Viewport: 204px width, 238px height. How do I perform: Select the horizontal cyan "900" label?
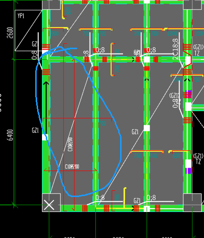click(x=55, y=34)
